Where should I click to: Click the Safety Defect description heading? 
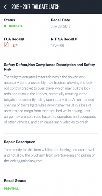(49, 67)
